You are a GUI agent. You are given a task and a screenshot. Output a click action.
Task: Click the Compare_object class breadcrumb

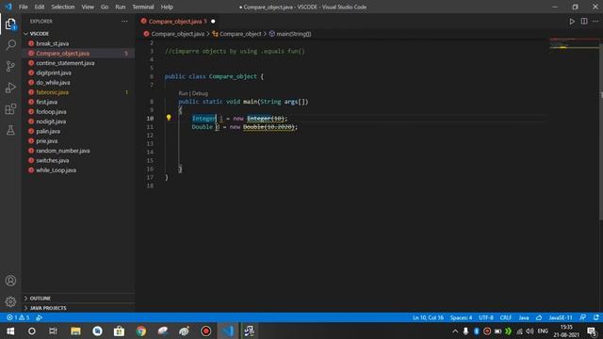[x=240, y=34]
